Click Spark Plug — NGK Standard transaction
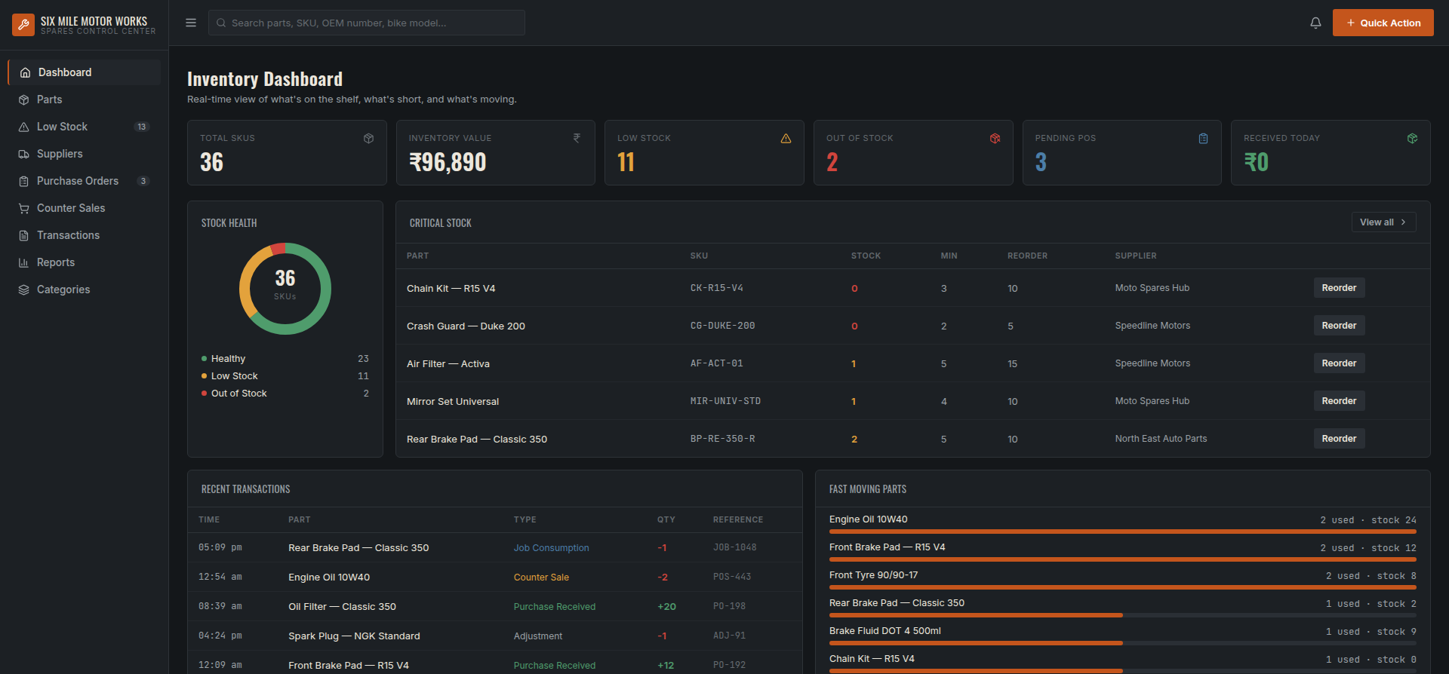Viewport: 1449px width, 674px height. pos(354,636)
